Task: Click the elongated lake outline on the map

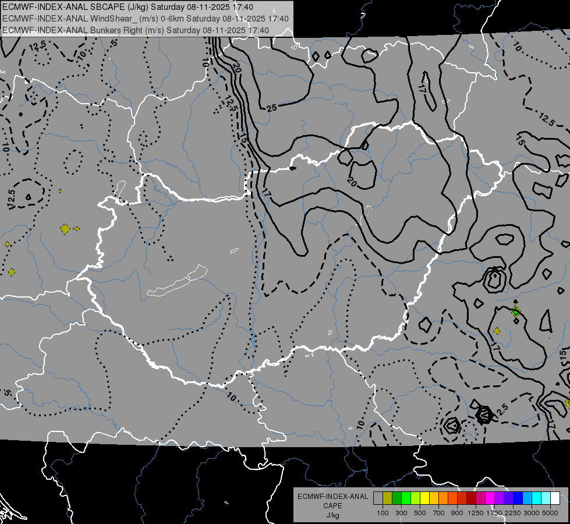Action: (x=178, y=281)
